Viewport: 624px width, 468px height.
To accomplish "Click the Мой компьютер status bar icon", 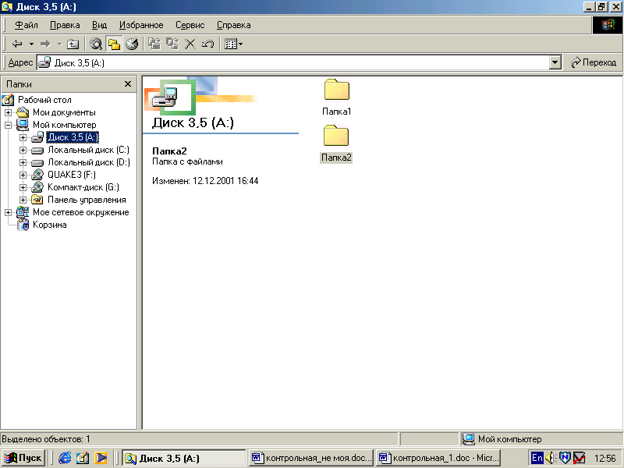I will (x=469, y=439).
